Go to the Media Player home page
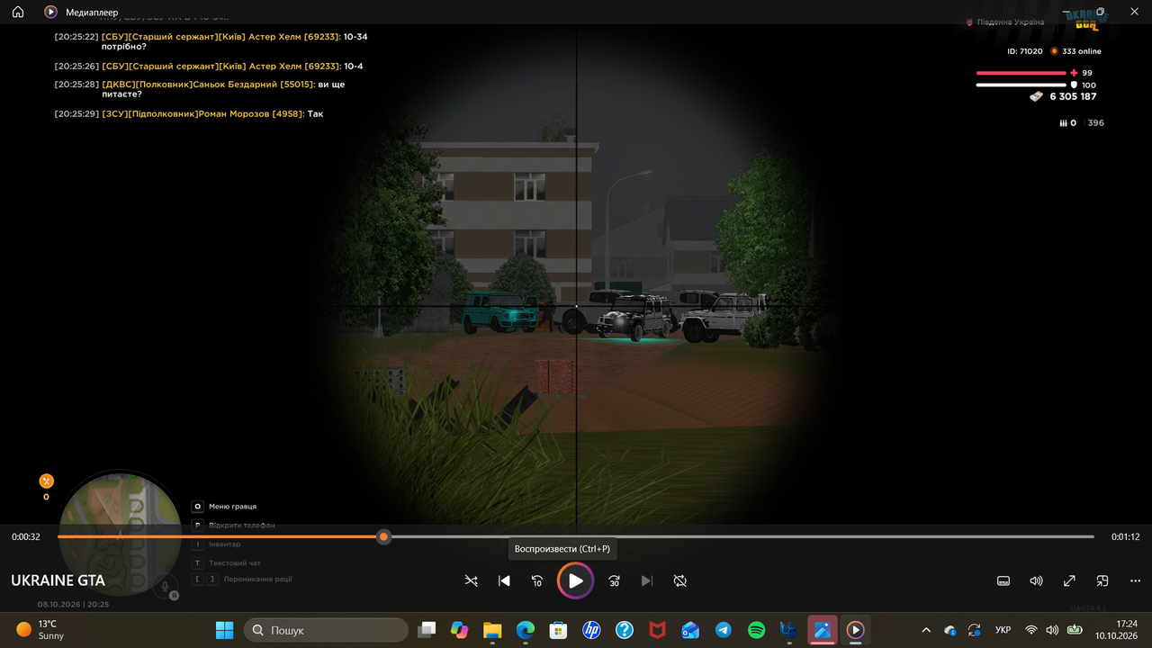The image size is (1152, 648). [18, 13]
